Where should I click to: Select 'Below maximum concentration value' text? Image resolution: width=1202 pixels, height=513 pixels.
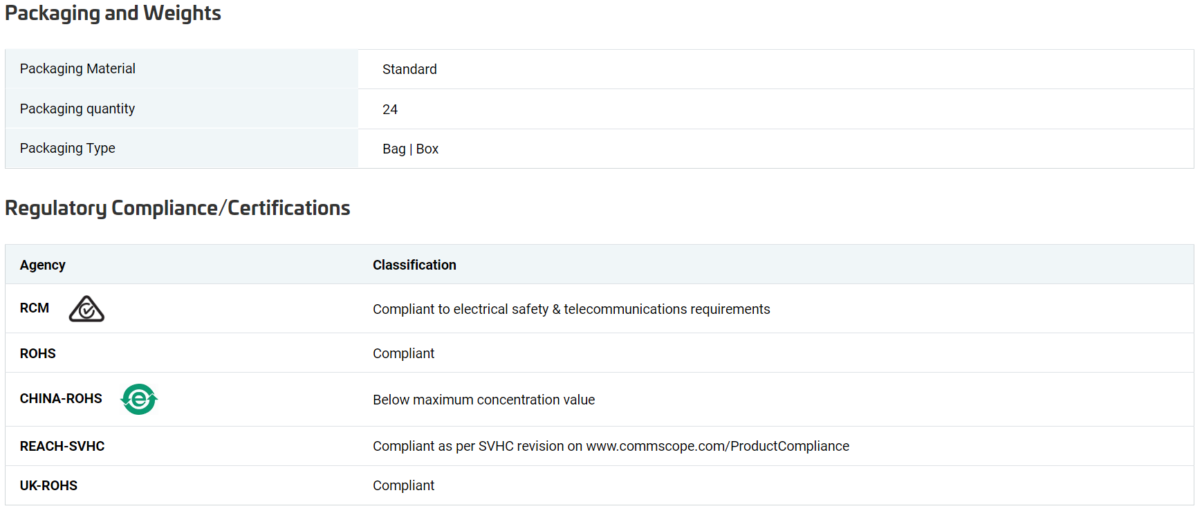click(x=484, y=400)
